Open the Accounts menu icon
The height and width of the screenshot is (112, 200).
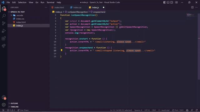pyautogui.click(x=4, y=97)
